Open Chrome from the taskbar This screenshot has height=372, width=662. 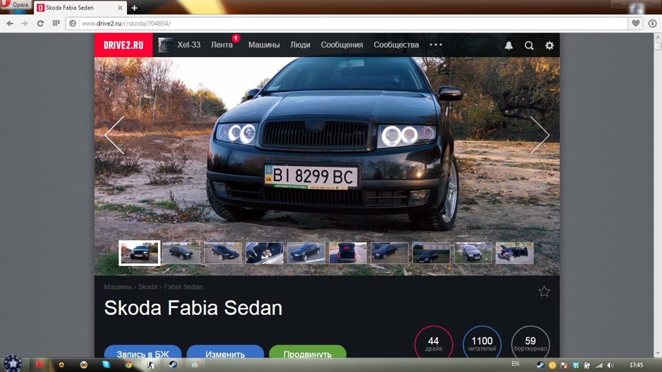point(128,365)
